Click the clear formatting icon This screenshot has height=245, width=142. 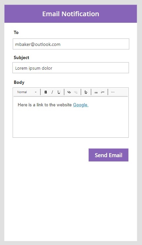[x=86, y=92]
